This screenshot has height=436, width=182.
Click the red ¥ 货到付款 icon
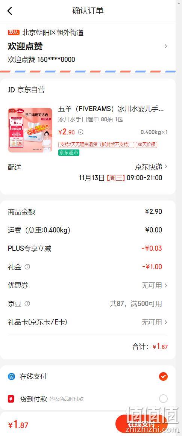11,399
